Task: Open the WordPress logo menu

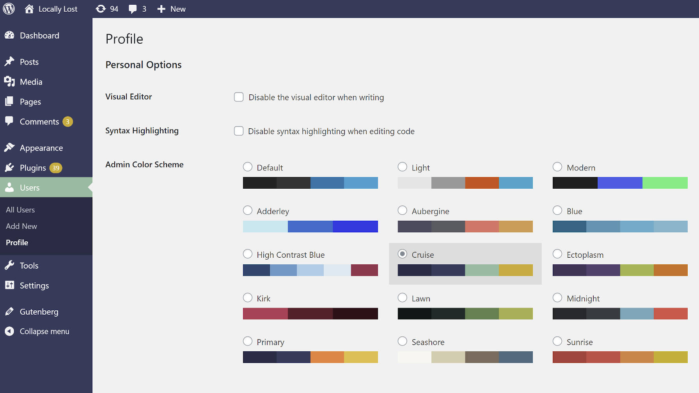Action: click(8, 9)
